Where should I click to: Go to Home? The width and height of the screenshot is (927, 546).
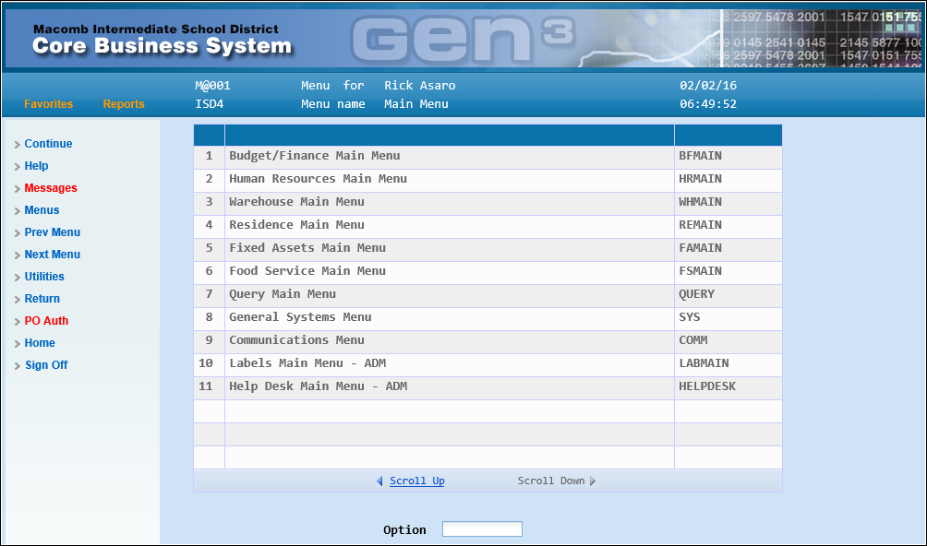click(40, 343)
